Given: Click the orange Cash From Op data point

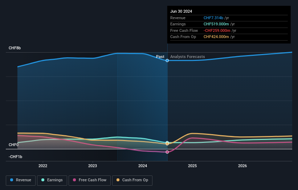Looking at the screenshot, I should point(167,144).
